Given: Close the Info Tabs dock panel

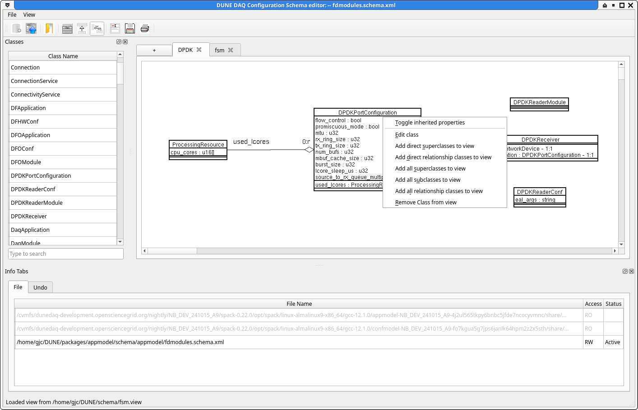Looking at the screenshot, I should [x=631, y=272].
